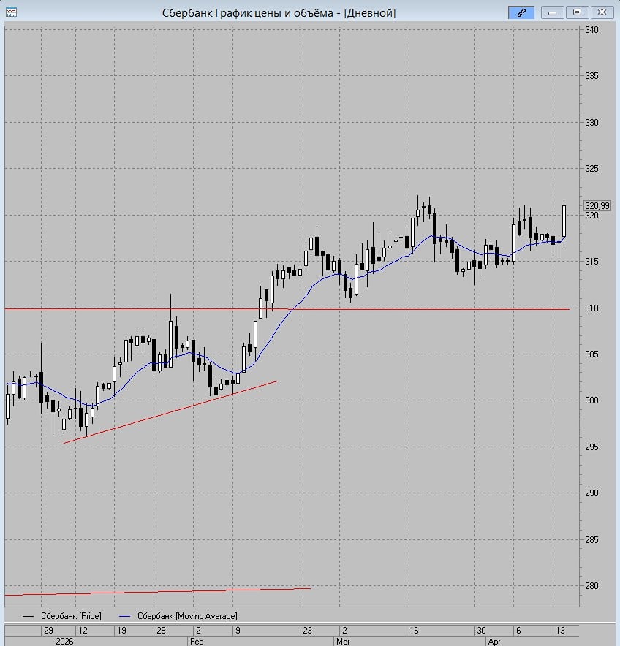The image size is (620, 646).
Task: Click the latest tall white candle near 320
Action: (564, 221)
